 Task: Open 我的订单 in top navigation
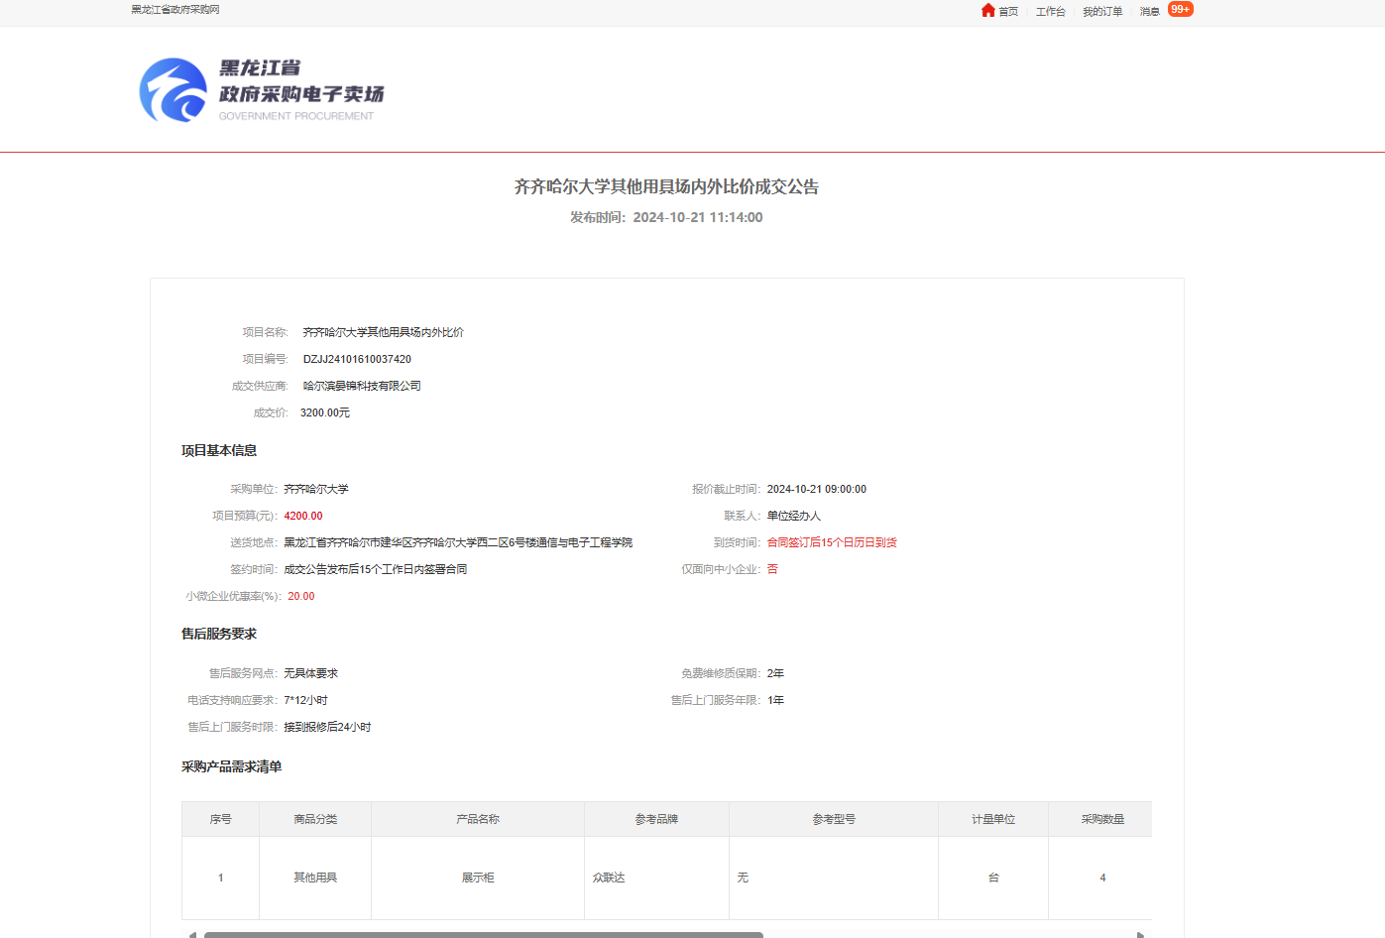tap(1101, 12)
